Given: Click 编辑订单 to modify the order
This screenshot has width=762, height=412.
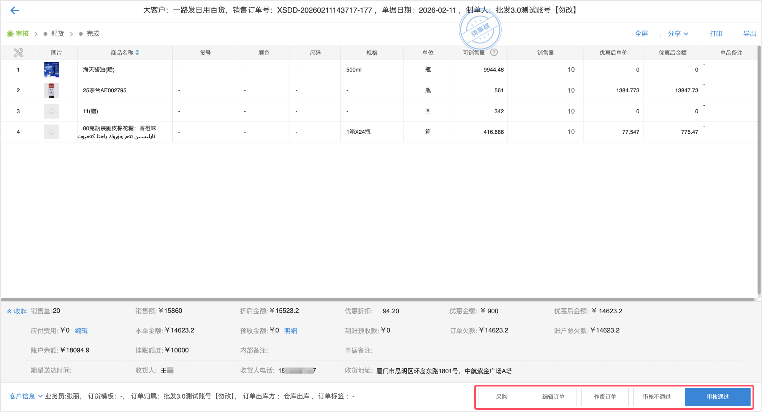Looking at the screenshot, I should (x=553, y=396).
